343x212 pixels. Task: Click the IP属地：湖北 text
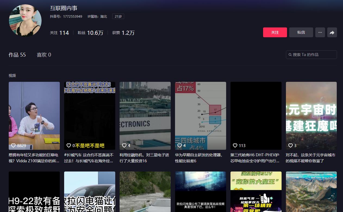pos(97,16)
